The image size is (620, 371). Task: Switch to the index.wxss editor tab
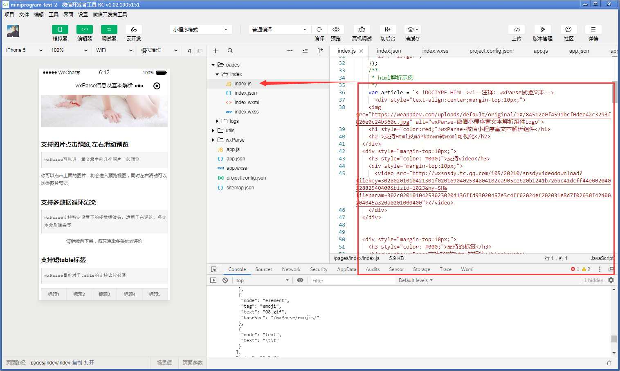pyautogui.click(x=435, y=51)
